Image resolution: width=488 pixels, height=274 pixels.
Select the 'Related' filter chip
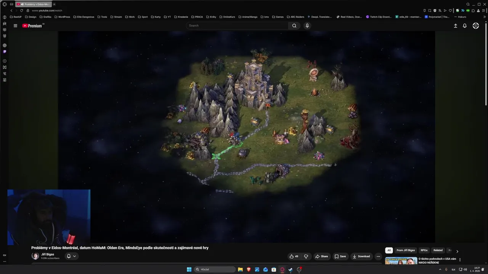[438, 250]
